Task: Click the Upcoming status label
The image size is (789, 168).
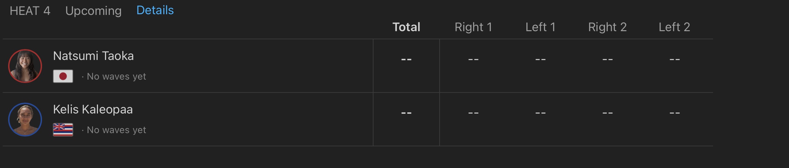Action: (x=93, y=11)
